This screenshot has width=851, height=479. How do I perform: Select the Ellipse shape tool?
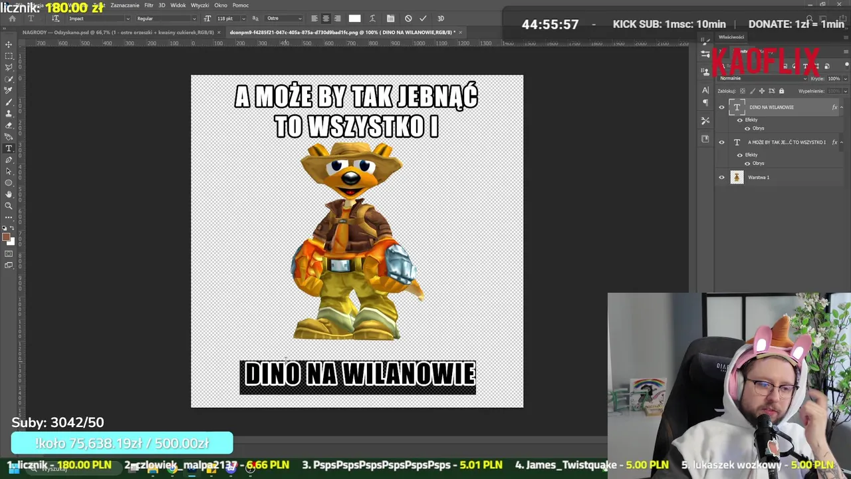point(9,182)
